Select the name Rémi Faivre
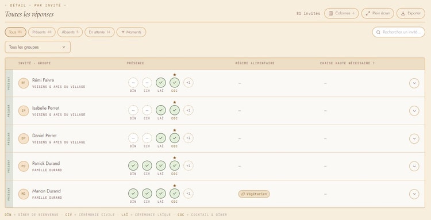This screenshot has width=431, height=220. (x=43, y=80)
